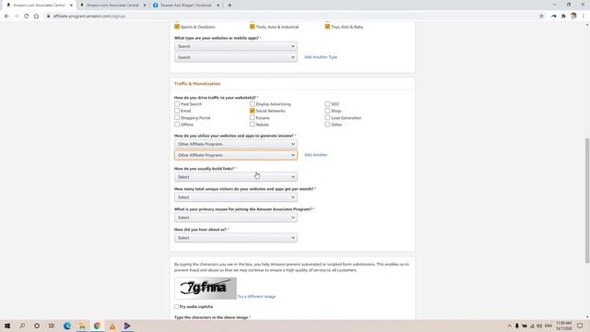Check the Blogs checkbox
Screen dimensions: 590x332
[x=327, y=111]
